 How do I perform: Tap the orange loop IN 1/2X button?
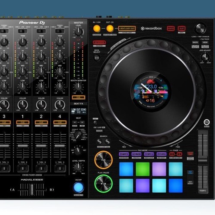tap(97, 28)
